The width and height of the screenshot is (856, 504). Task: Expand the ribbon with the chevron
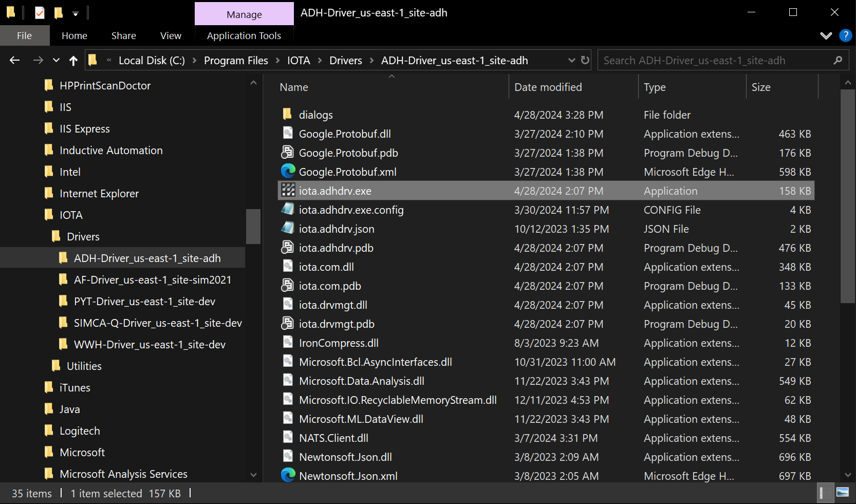pos(826,35)
